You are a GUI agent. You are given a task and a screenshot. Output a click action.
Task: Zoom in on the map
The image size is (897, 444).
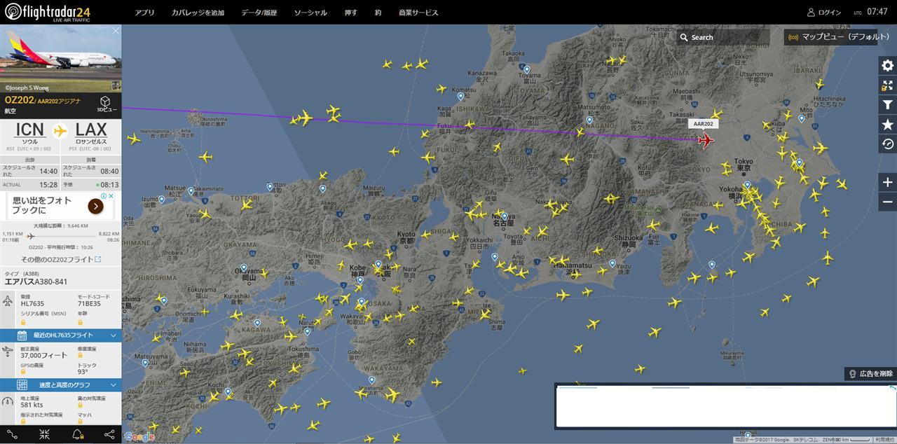887,182
